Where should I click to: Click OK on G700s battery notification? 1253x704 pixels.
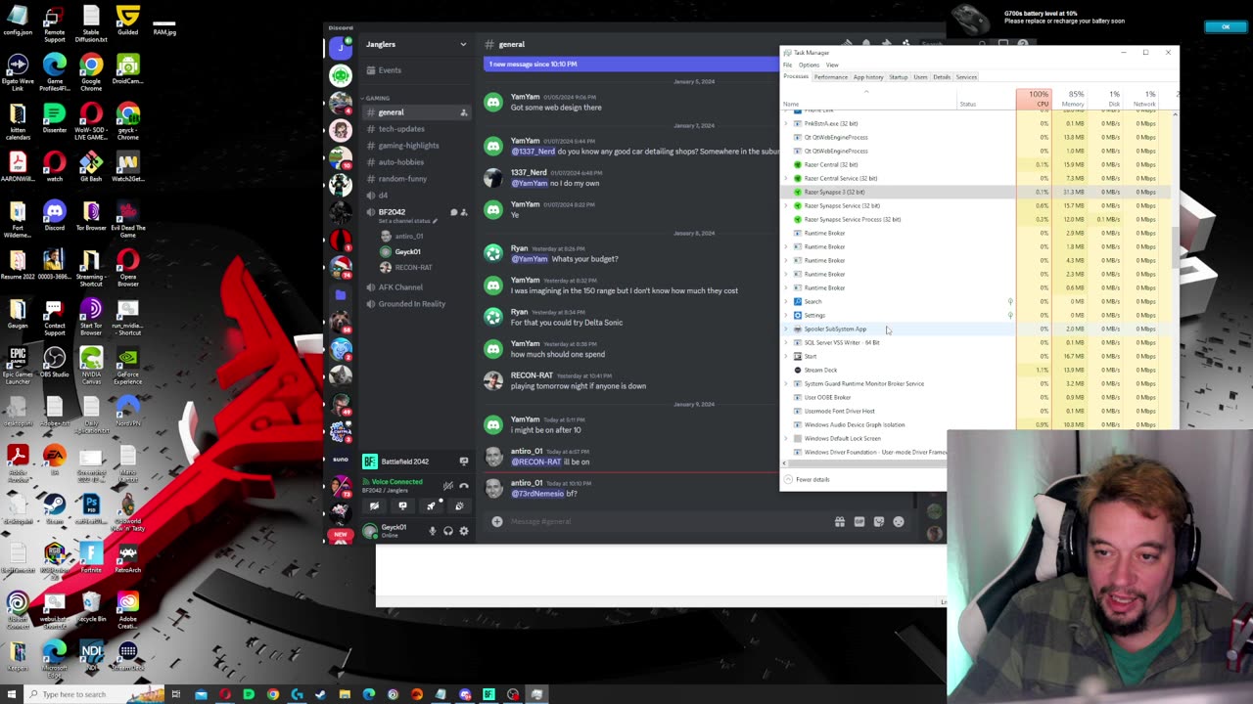coord(1225,27)
